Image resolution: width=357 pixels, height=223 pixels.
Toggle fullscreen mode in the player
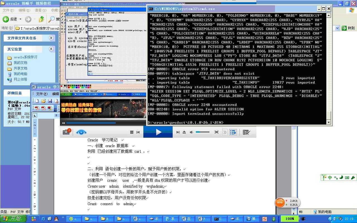pyautogui.click(x=216, y=132)
